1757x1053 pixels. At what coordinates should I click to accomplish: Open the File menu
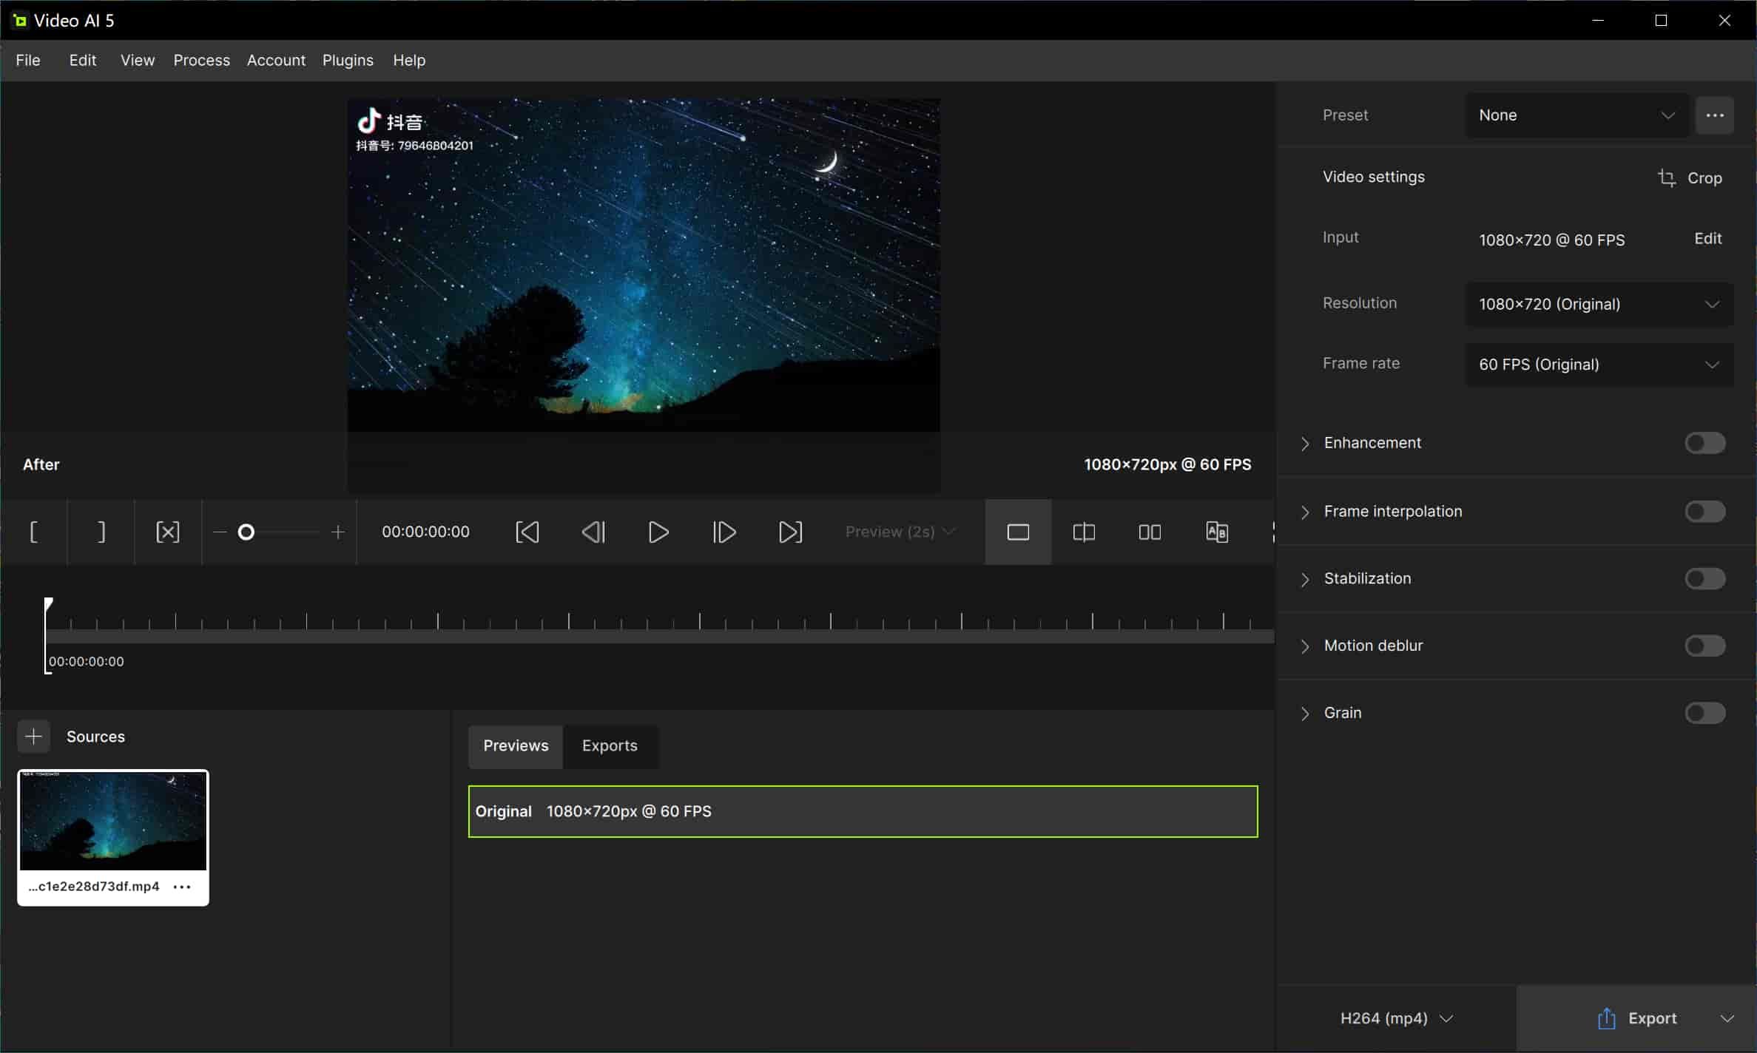[x=28, y=60]
